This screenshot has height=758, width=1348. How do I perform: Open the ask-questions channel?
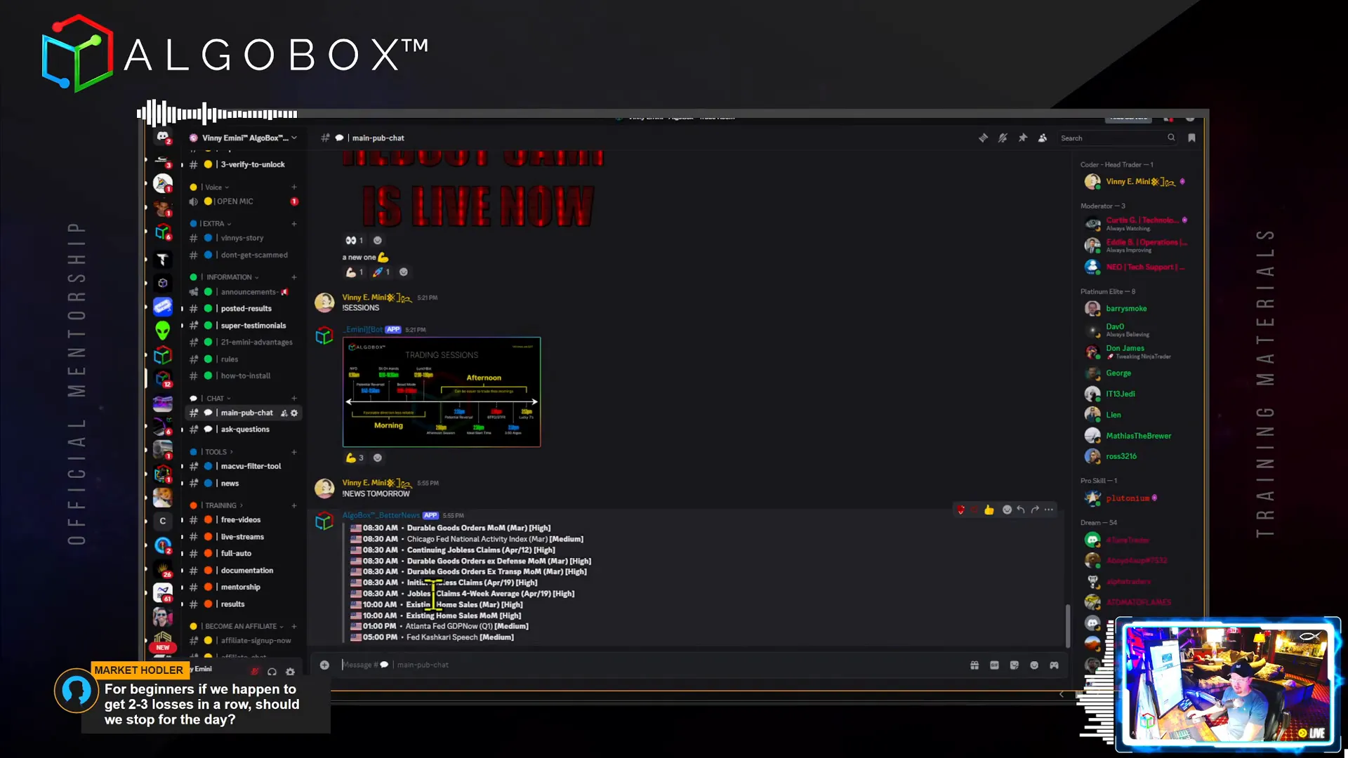coord(244,430)
